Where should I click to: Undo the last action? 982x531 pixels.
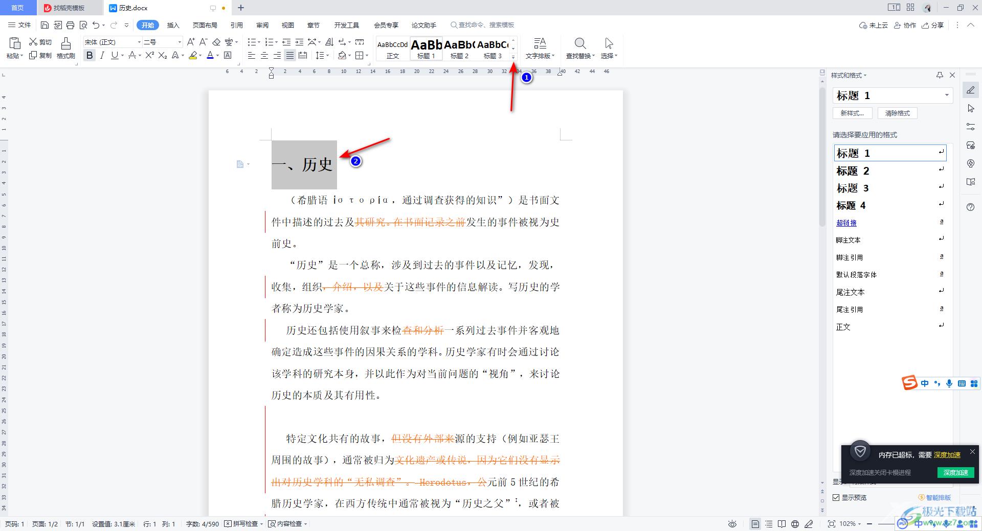pyautogui.click(x=96, y=25)
